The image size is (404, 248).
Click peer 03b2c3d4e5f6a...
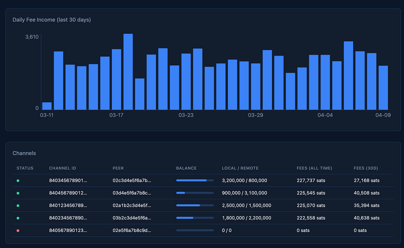point(132,218)
